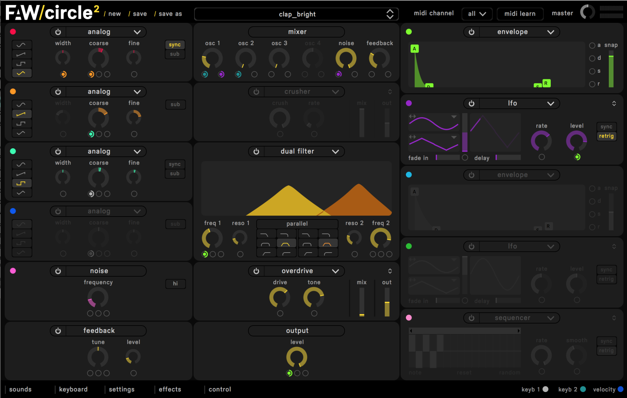
Task: Open the oscillator 3 analog type dropdown
Action: [106, 152]
